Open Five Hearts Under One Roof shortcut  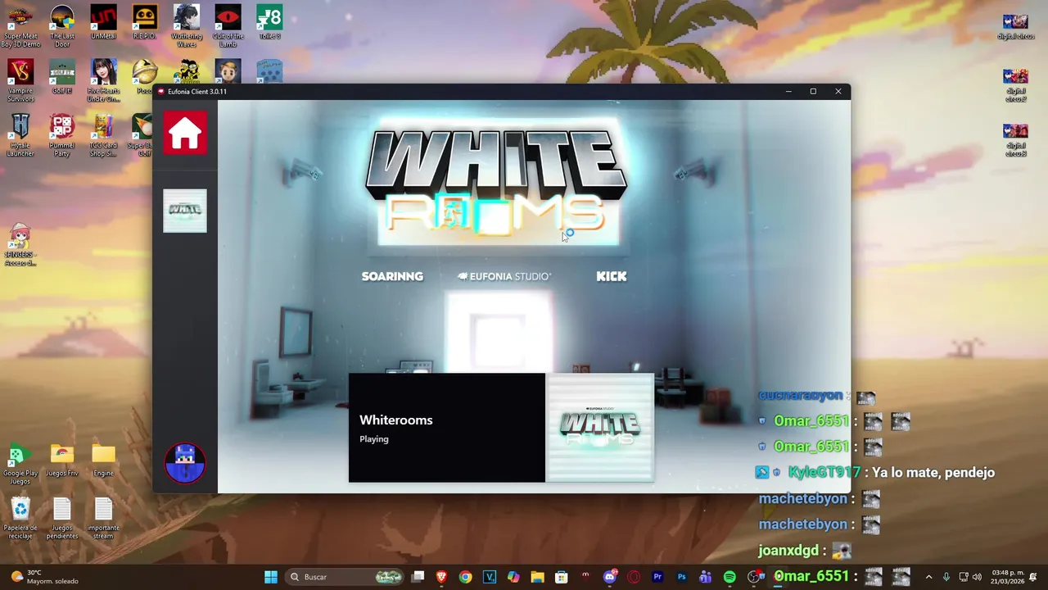point(103,81)
